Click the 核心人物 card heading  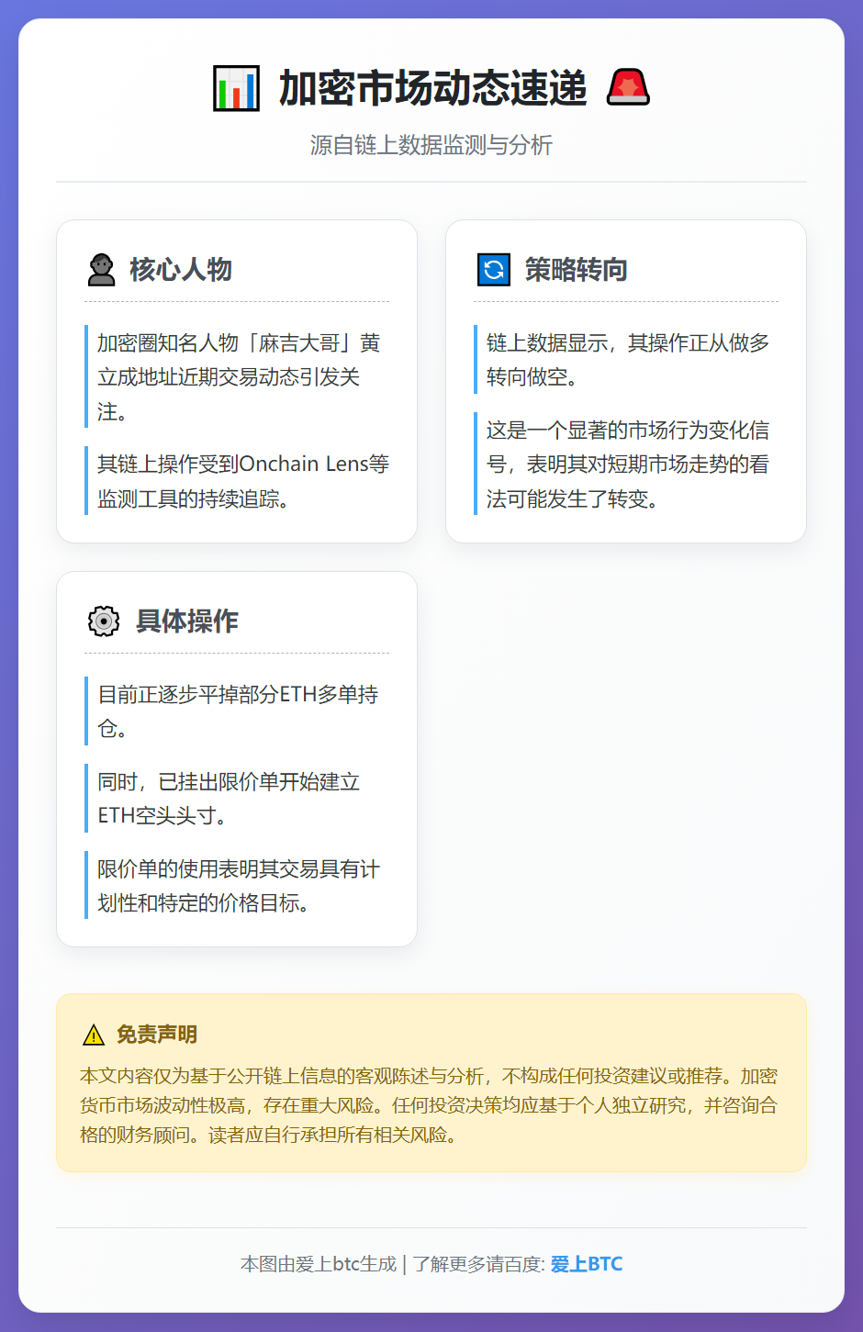[181, 270]
